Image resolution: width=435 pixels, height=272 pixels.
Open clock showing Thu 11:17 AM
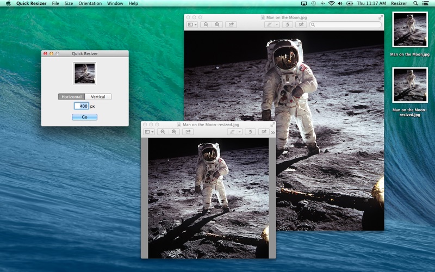(371, 3)
